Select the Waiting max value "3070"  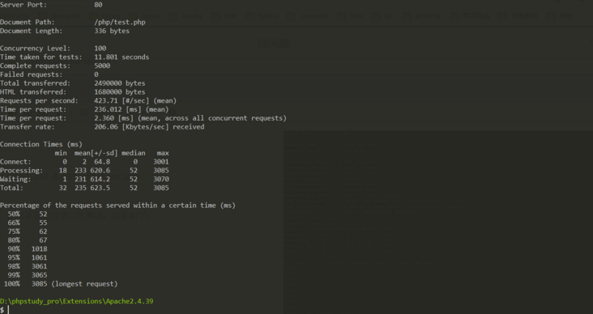161,179
